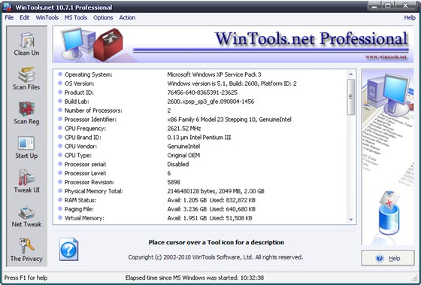Open the MS Tools menu
421x285 pixels.
pyautogui.click(x=76, y=18)
